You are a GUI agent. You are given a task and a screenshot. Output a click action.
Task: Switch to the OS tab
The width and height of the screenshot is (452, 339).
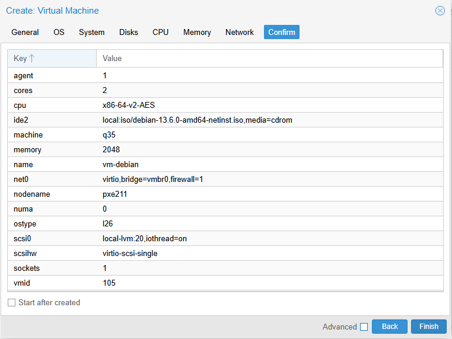59,32
